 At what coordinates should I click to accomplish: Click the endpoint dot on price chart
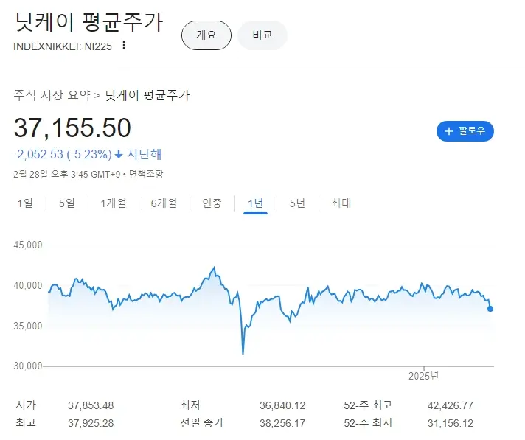(x=491, y=309)
